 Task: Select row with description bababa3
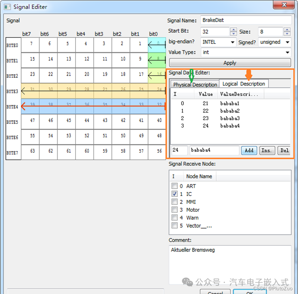click(230, 118)
